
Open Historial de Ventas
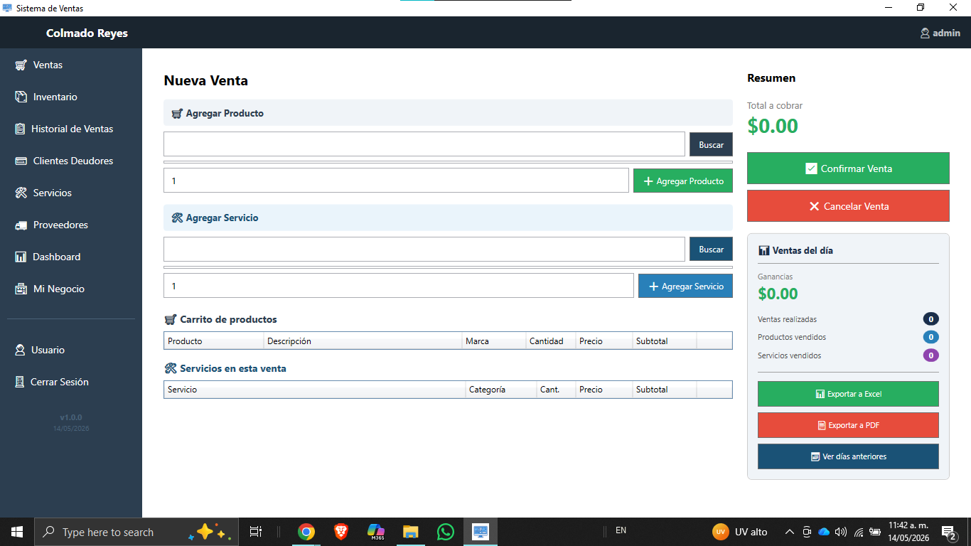(x=71, y=129)
